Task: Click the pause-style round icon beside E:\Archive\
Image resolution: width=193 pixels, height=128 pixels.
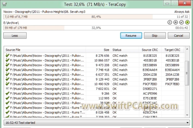Action: point(170,22)
